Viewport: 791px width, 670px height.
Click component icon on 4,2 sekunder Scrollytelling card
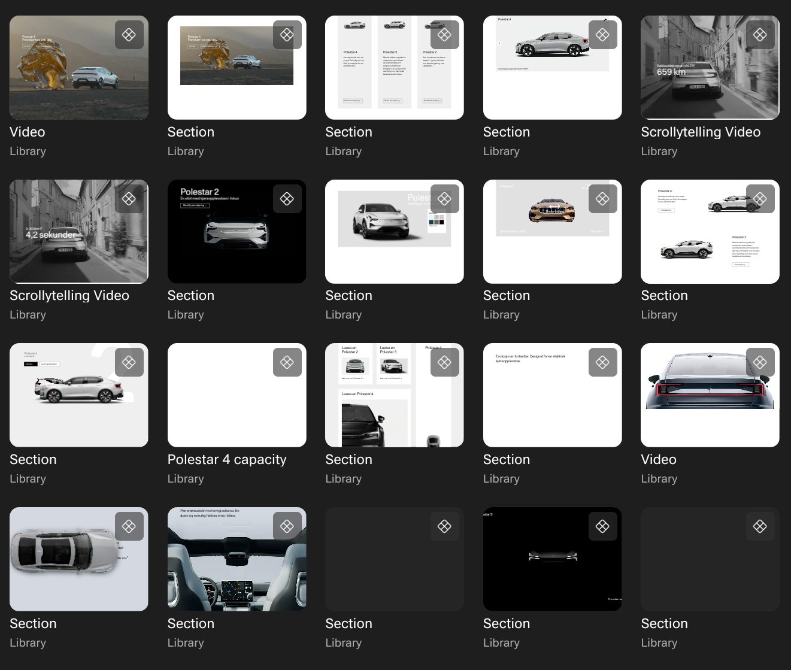click(x=129, y=199)
